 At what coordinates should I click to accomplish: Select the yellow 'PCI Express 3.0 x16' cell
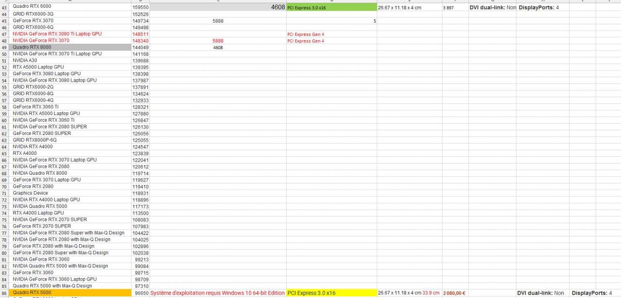tap(331, 293)
